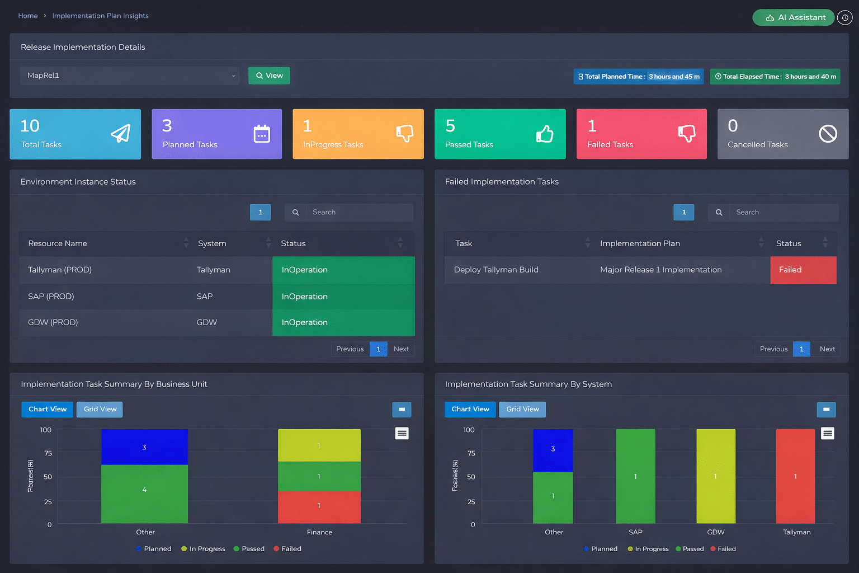Launch the AI Assistant

coord(793,18)
